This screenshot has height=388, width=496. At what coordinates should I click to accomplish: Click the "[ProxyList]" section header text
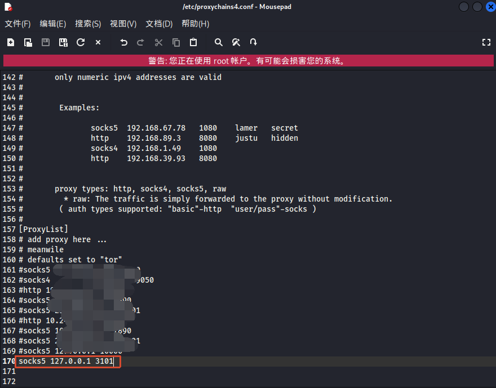coord(43,229)
